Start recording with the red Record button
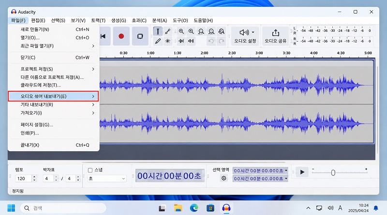The height and width of the screenshot is (215, 387). 121,36
